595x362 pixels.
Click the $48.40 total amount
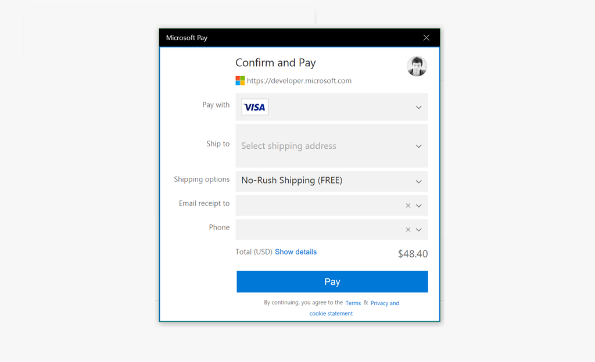tap(413, 253)
